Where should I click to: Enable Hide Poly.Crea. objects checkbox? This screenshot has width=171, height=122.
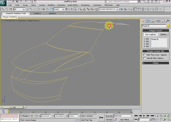144,55
